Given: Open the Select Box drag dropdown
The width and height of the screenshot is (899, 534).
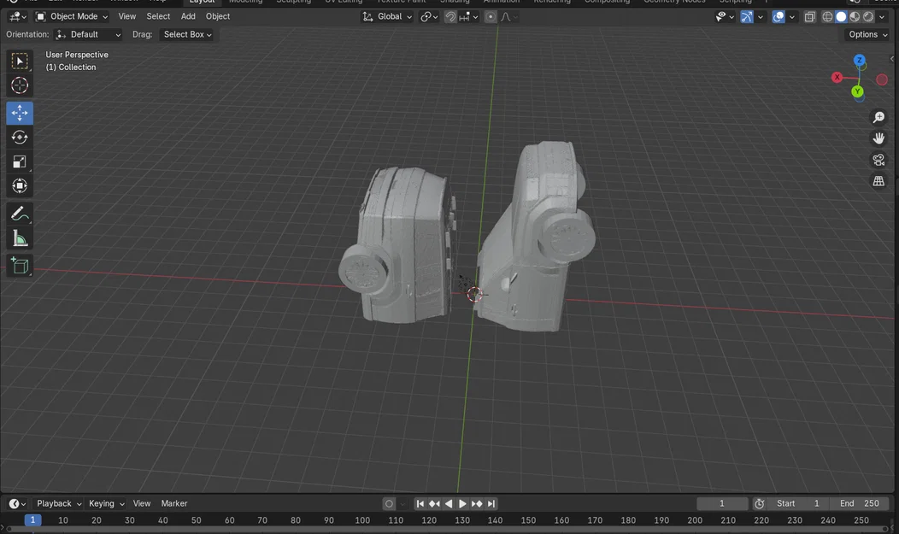Looking at the screenshot, I should (x=187, y=35).
